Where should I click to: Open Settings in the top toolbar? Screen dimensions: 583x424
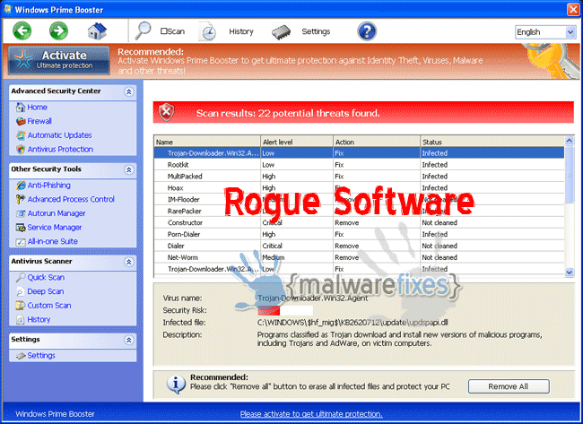(x=316, y=31)
